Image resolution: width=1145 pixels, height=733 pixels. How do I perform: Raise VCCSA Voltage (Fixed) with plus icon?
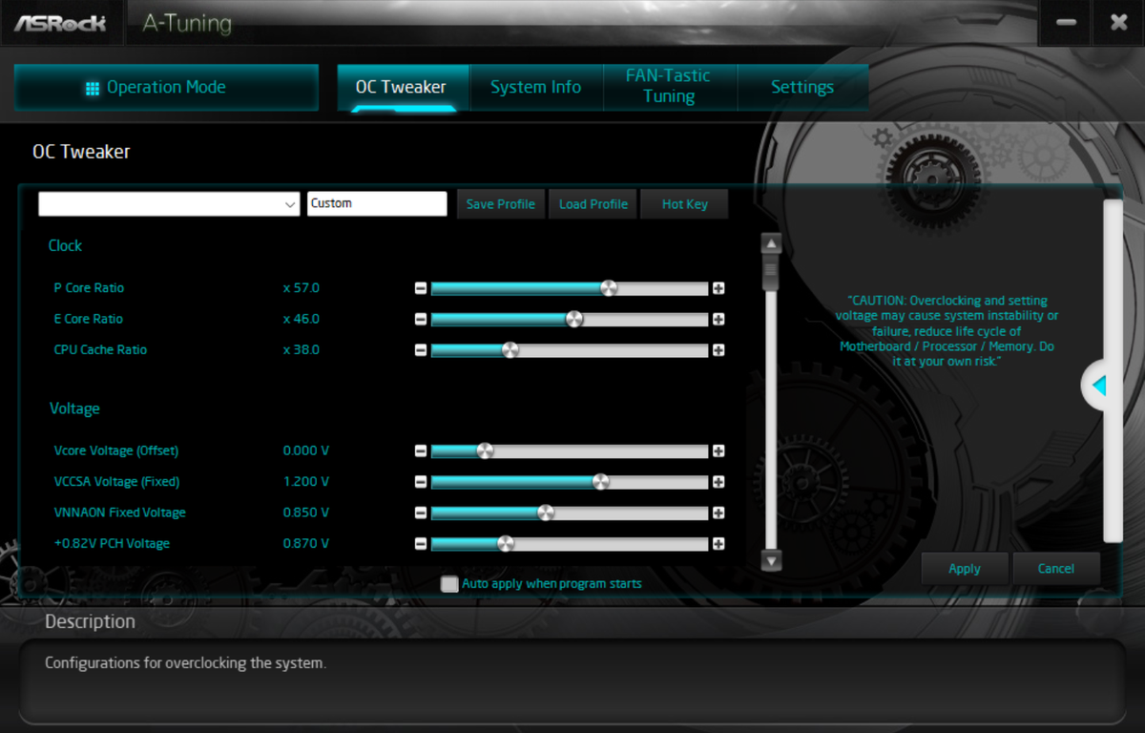point(718,482)
